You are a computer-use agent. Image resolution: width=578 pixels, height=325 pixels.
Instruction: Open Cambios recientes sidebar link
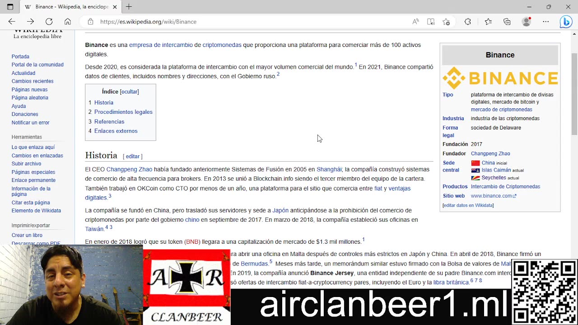33,81
